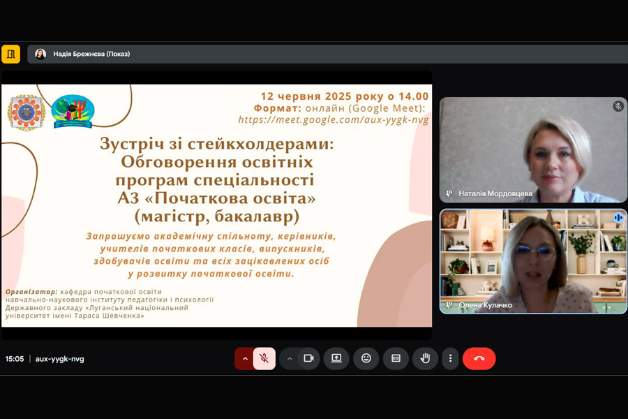Click speaking indicator on Олена Кулачко tile
The width and height of the screenshot is (628, 419).
coord(618,218)
